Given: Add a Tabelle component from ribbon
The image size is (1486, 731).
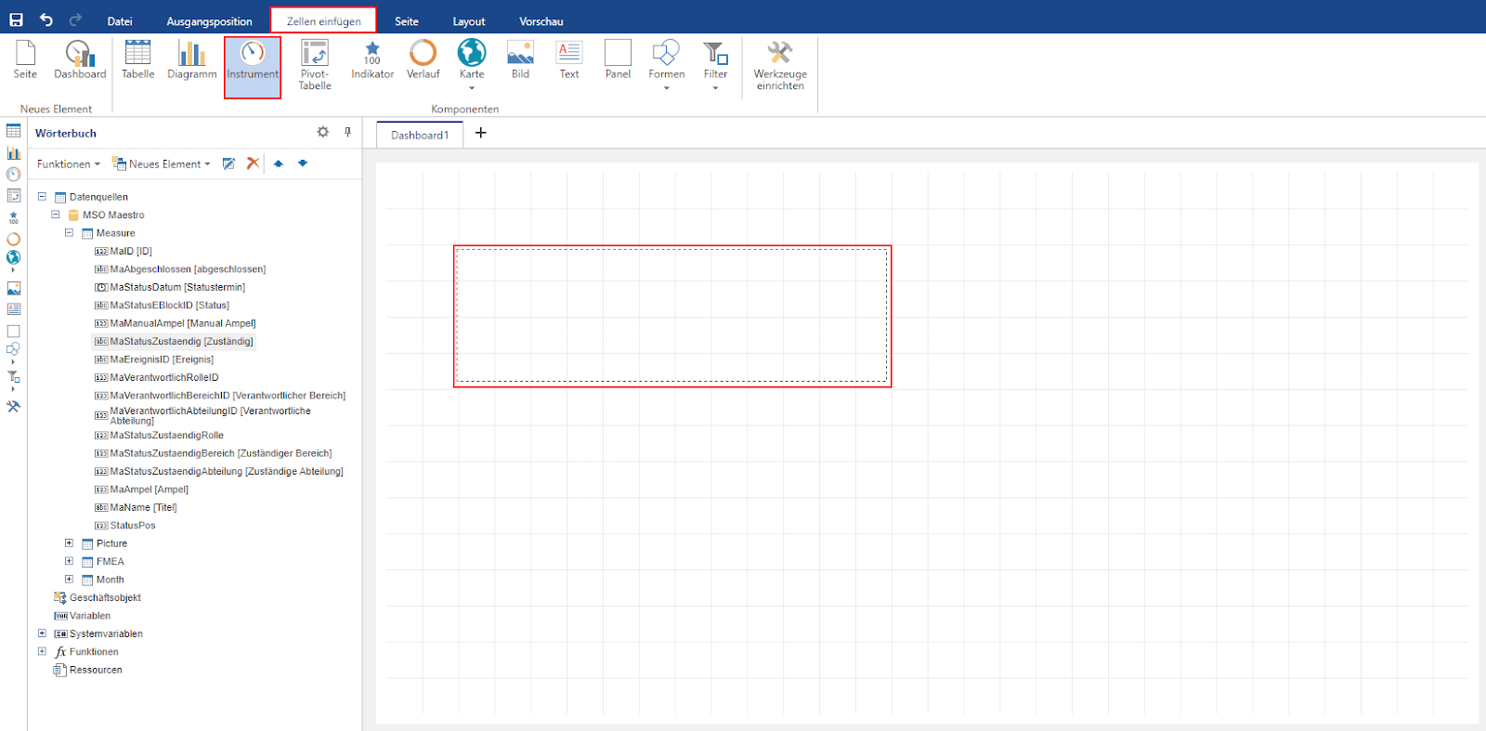Looking at the screenshot, I should [137, 59].
